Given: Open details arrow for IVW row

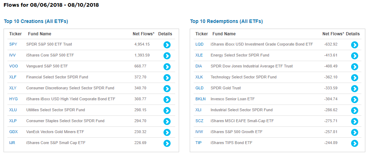Looking at the screenshot, I should click(x=355, y=132).
